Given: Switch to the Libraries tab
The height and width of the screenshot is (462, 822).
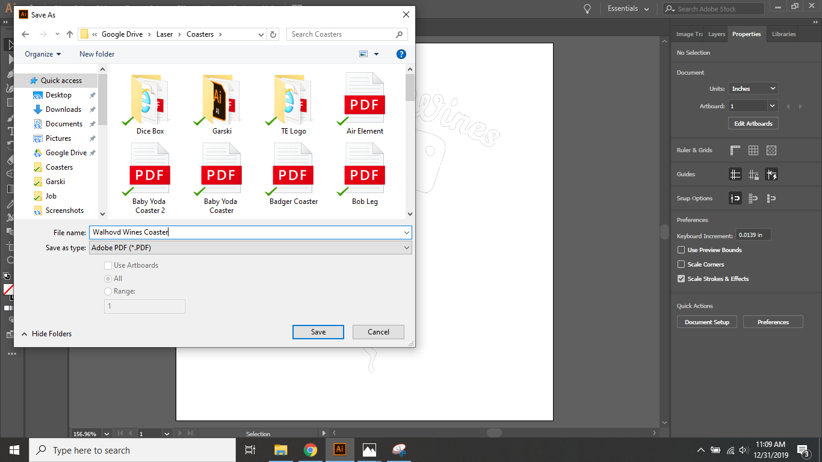Looking at the screenshot, I should point(783,34).
